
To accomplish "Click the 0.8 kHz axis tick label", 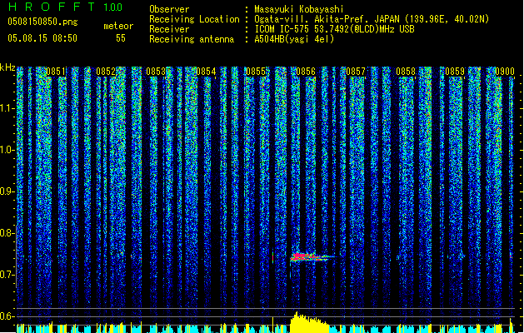I will pyautogui.click(x=7, y=233).
